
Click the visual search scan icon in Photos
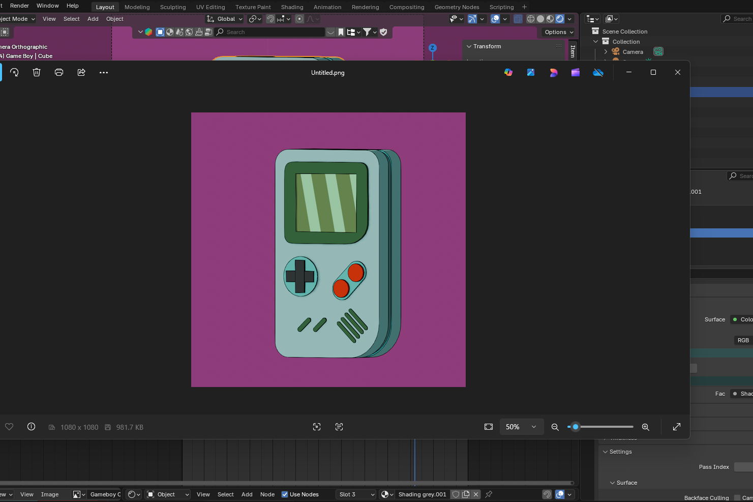(x=317, y=427)
